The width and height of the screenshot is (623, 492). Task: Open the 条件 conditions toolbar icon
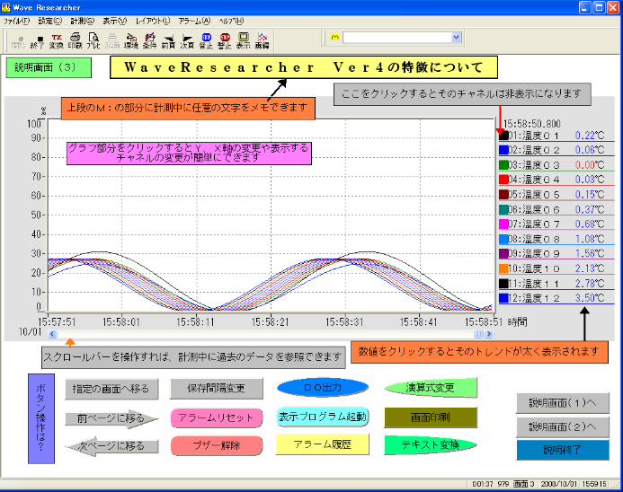149,41
